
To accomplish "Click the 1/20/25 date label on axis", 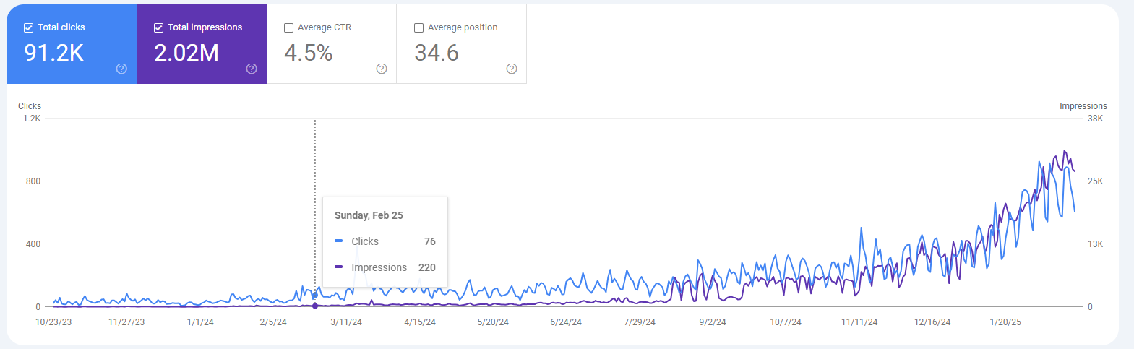I will [1005, 322].
